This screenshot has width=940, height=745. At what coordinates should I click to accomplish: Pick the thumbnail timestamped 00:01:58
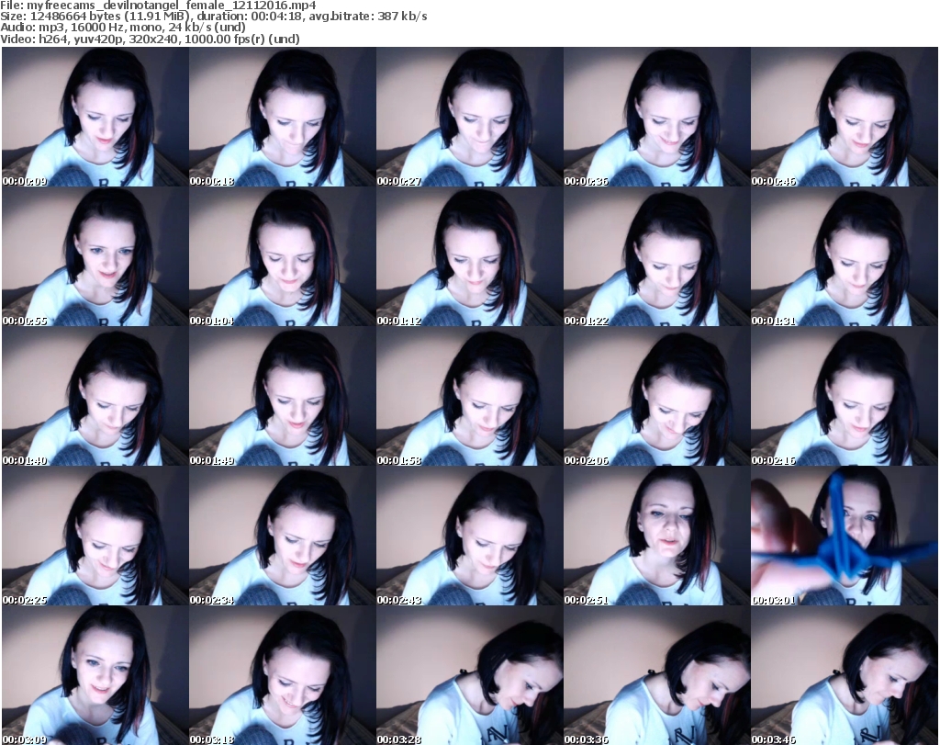(x=468, y=397)
